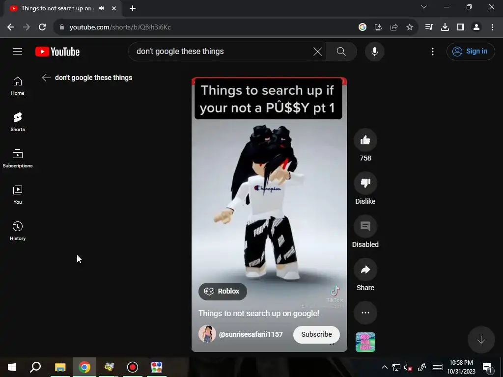The height and width of the screenshot is (377, 503).
Task: Go to YouTube home via logo
Action: pyautogui.click(x=57, y=52)
